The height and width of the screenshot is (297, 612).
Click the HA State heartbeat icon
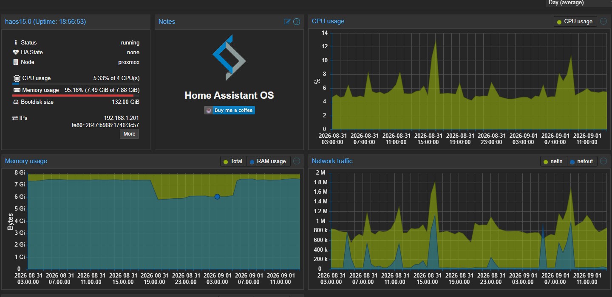(16, 52)
